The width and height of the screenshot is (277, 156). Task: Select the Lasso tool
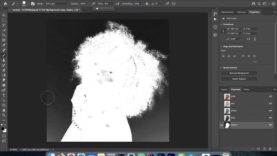pyautogui.click(x=4, y=25)
